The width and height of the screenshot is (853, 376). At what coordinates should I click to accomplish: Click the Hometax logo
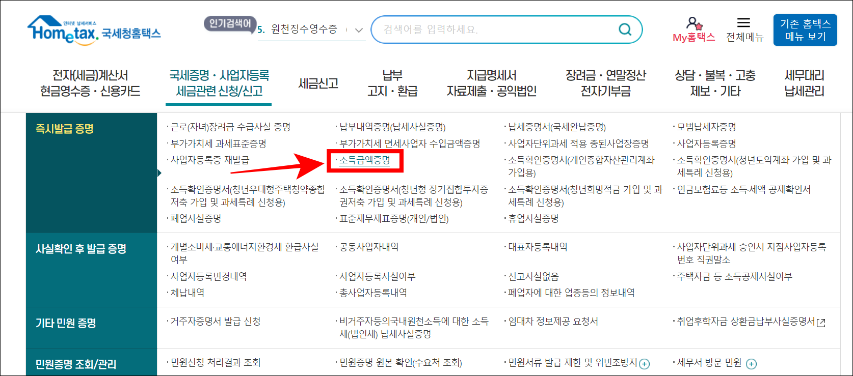tap(94, 30)
